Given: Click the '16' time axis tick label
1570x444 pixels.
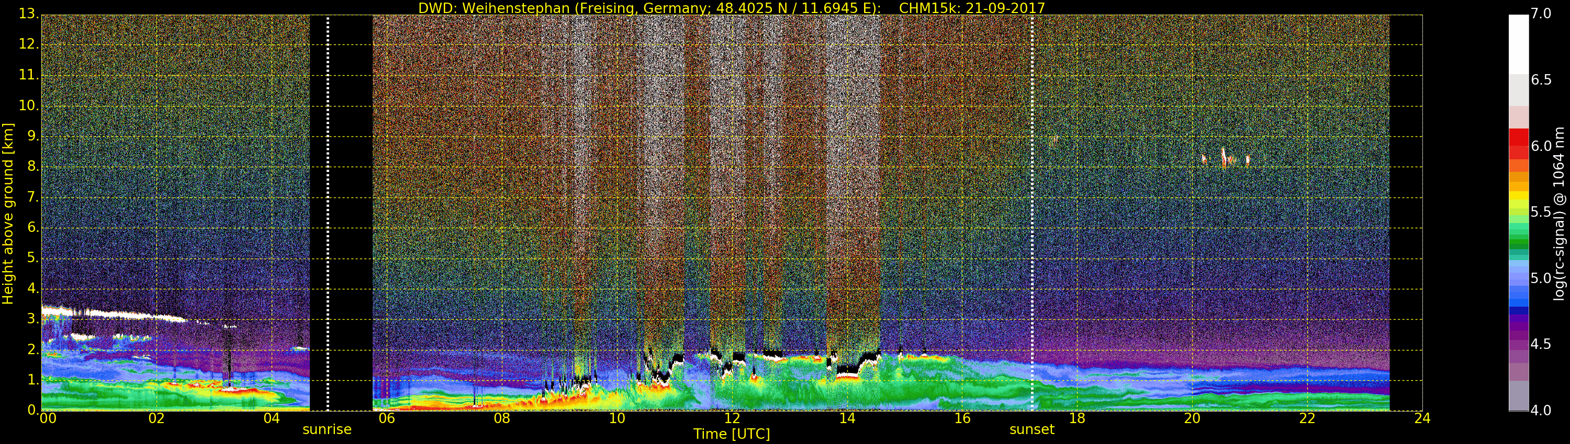Looking at the screenshot, I should (x=962, y=418).
